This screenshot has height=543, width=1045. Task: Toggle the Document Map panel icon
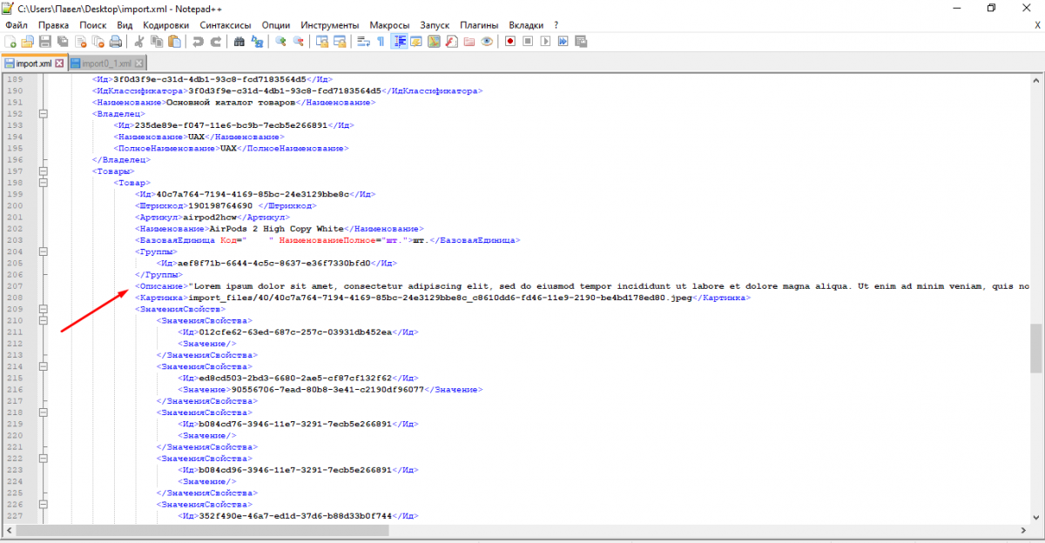coord(434,41)
